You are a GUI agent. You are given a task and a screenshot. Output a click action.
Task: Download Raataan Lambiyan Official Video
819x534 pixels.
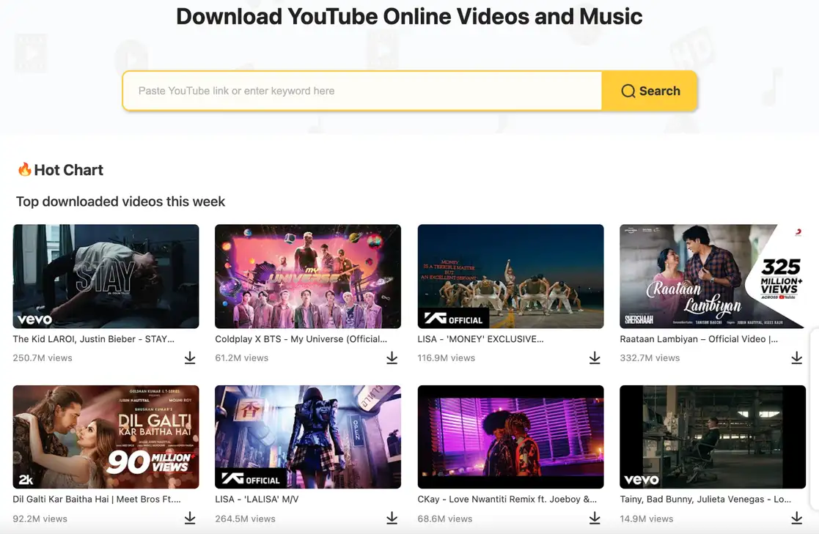(x=796, y=358)
